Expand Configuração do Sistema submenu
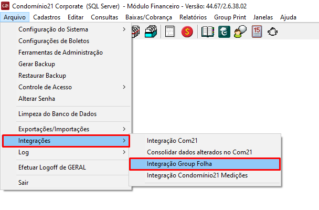Screen dimensions: 319x210 coord(66,29)
